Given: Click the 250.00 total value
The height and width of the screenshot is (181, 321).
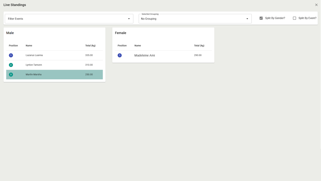Looking at the screenshot, I should tap(89, 74).
